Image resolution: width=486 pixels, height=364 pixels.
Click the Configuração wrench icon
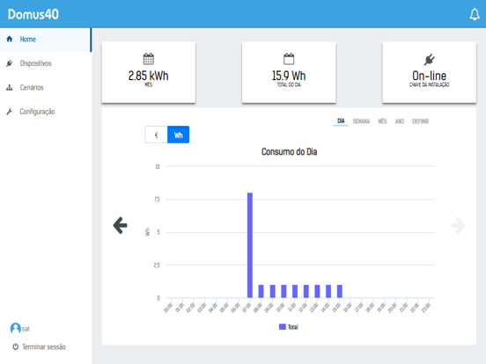click(10, 112)
